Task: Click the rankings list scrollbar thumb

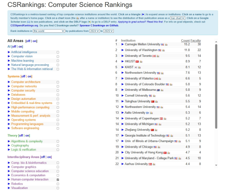Action: click(x=216, y=86)
